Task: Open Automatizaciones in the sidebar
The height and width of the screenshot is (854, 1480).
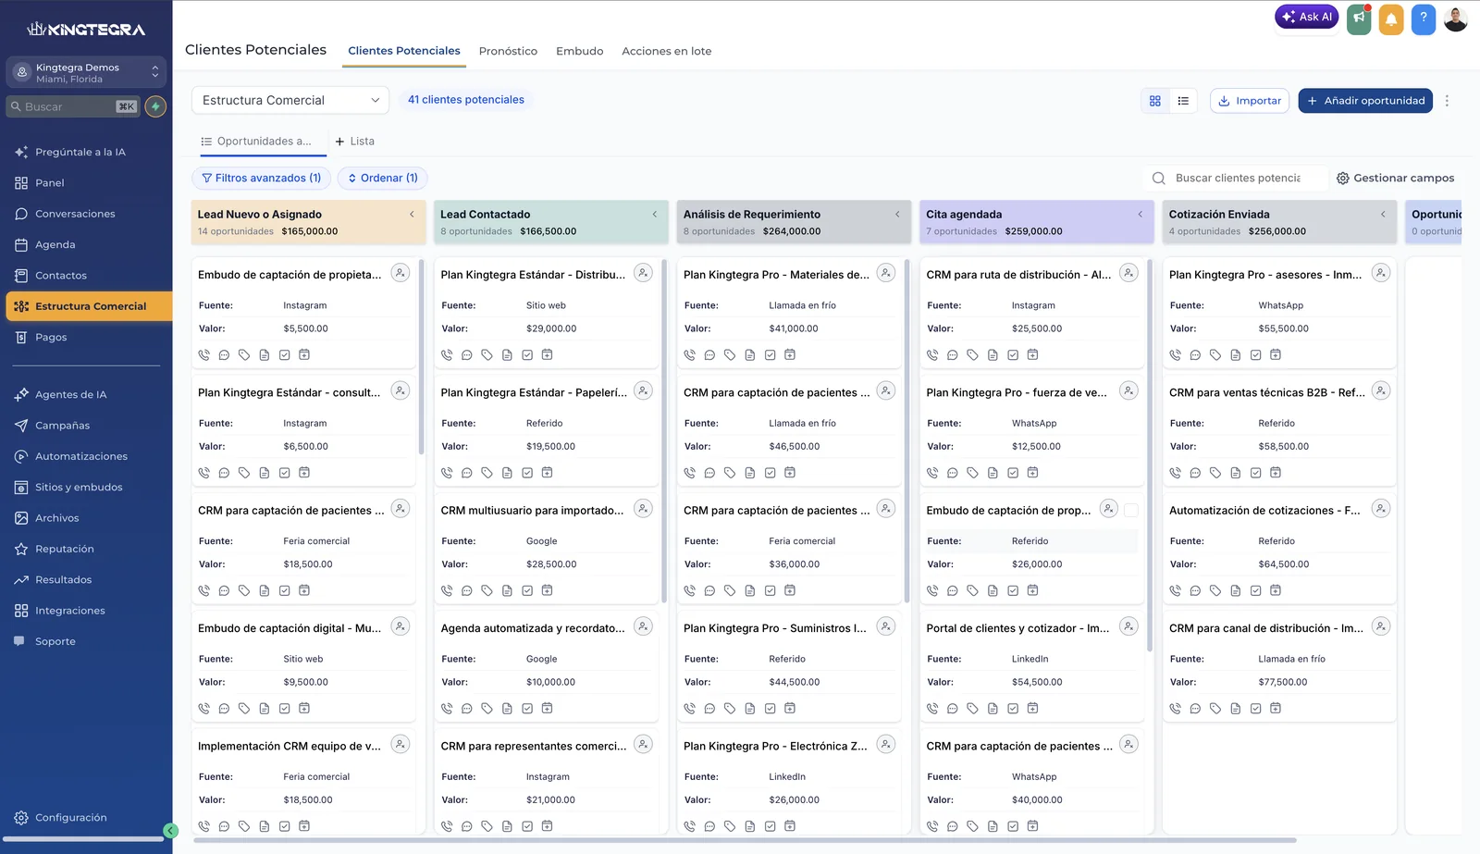Action: (x=81, y=456)
